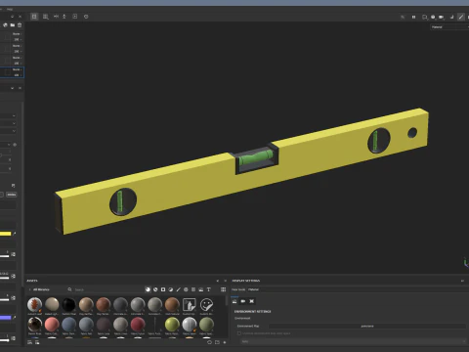This screenshot has width=469, height=352.
Task: Open the Material channel dropdown
Action: click(449, 27)
